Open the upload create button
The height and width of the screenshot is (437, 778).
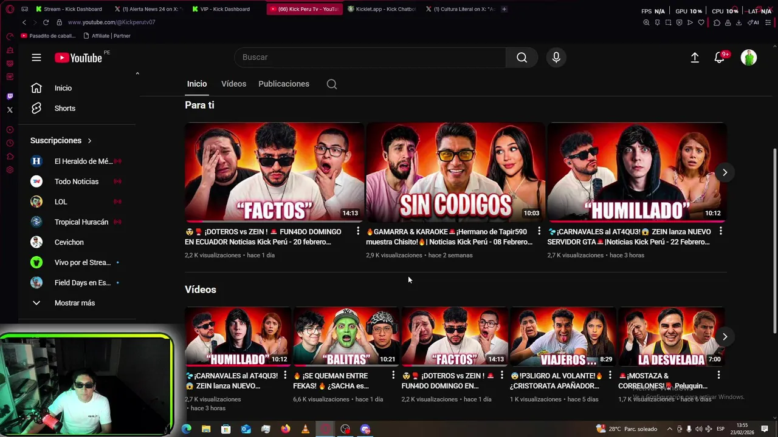tap(695, 58)
